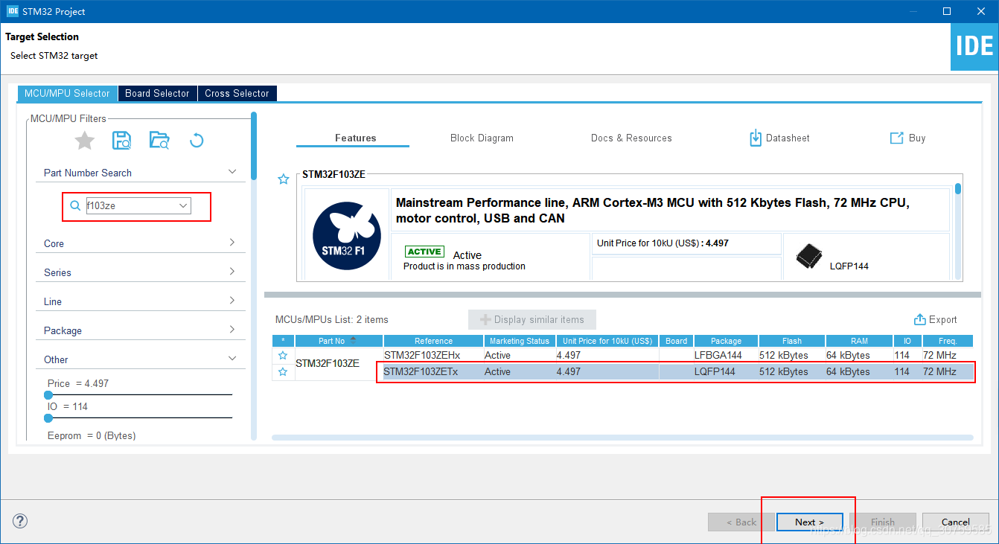Click the Flash column header

pyautogui.click(x=792, y=341)
